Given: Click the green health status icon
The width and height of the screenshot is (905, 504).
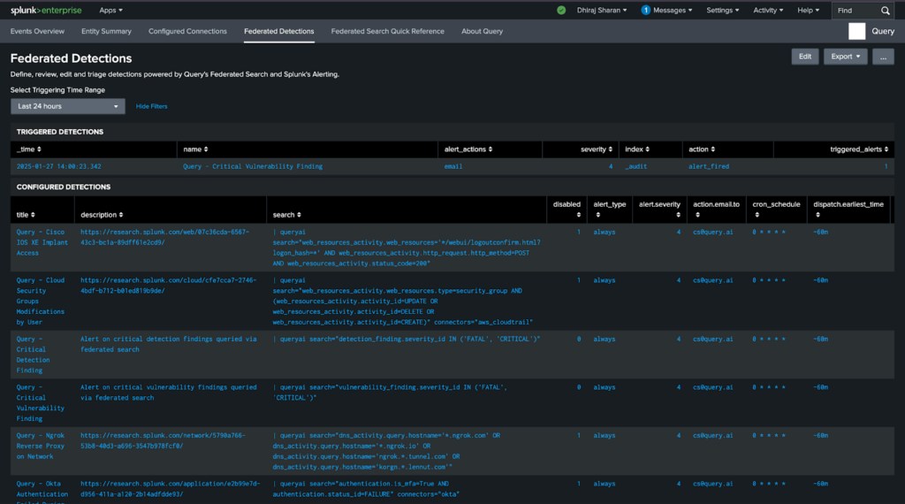Looking at the screenshot, I should click(x=561, y=11).
